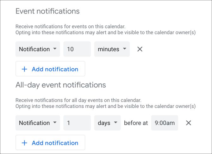Click "Receive notifications for all day events" text
The image size is (212, 154).
[78, 100]
